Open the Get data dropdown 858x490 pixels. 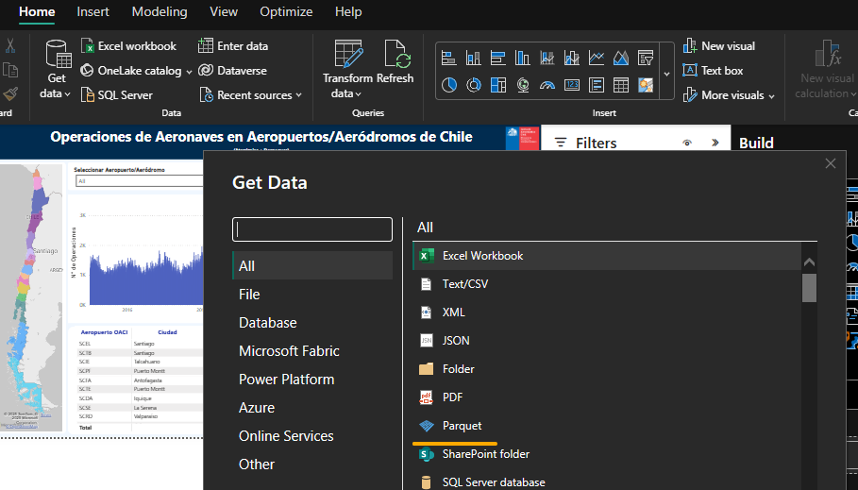click(x=56, y=70)
